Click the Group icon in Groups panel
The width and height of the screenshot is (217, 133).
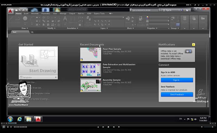[x=173, y=18]
